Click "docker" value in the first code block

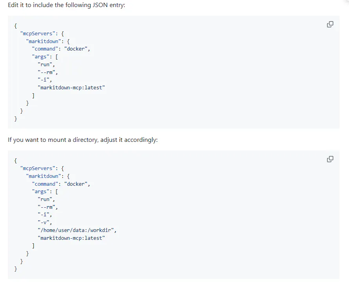pyautogui.click(x=76, y=49)
